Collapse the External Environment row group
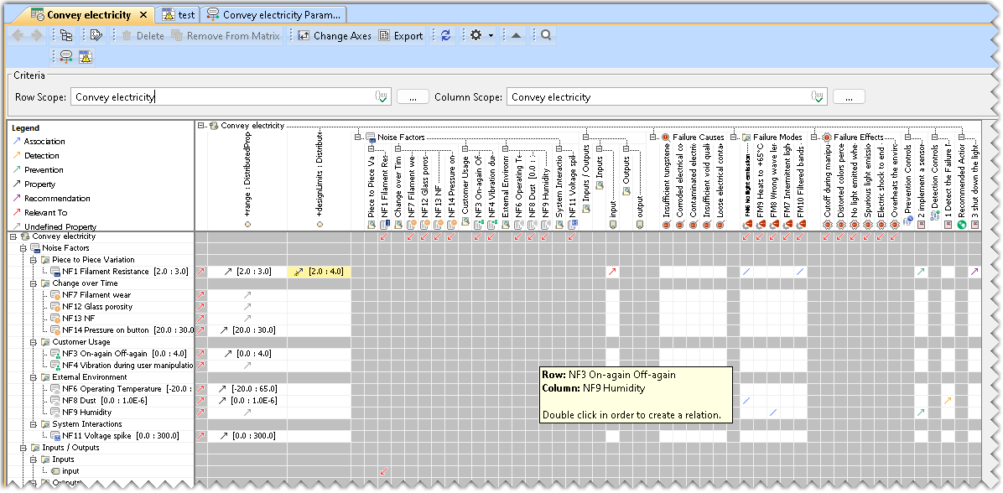 pyautogui.click(x=34, y=377)
